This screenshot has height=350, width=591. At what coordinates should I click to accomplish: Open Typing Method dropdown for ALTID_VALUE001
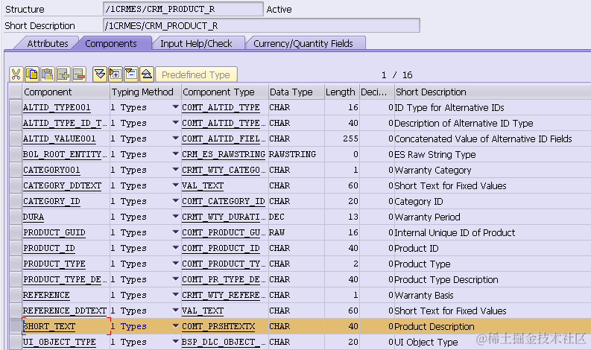point(175,139)
